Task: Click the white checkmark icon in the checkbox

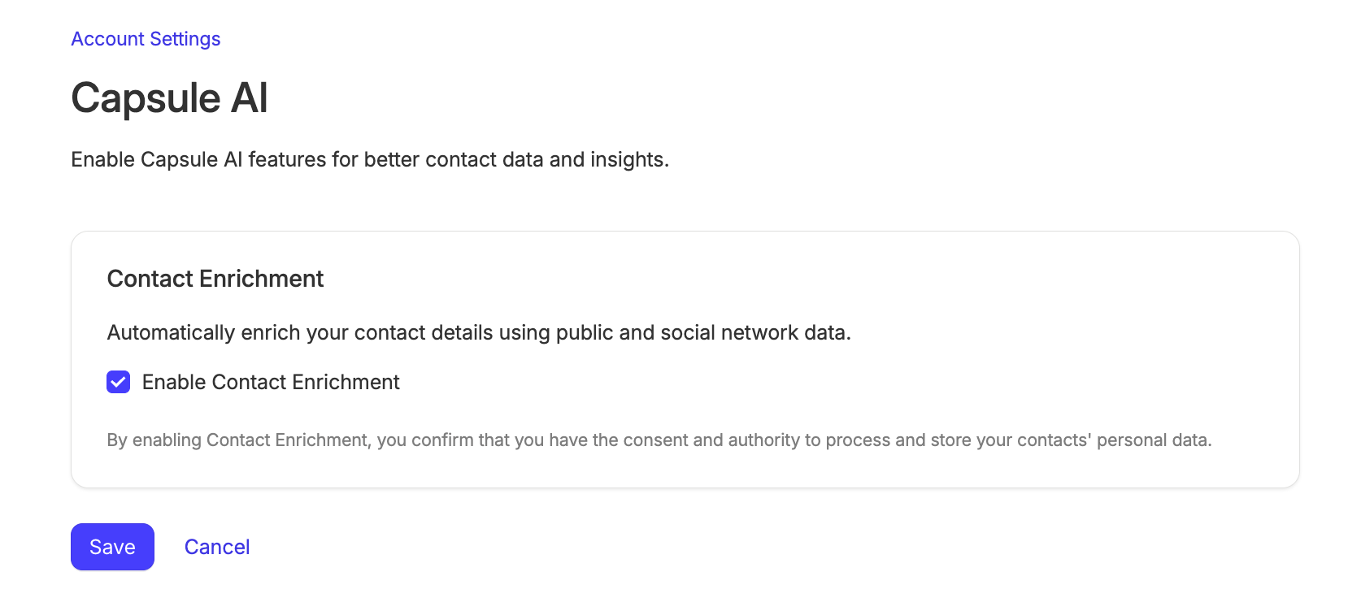Action: point(119,382)
